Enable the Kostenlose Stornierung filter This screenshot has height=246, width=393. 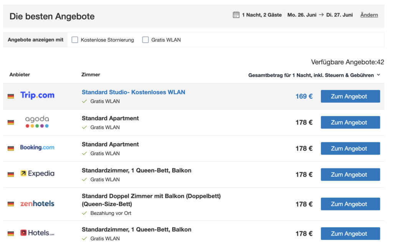pyautogui.click(x=75, y=40)
